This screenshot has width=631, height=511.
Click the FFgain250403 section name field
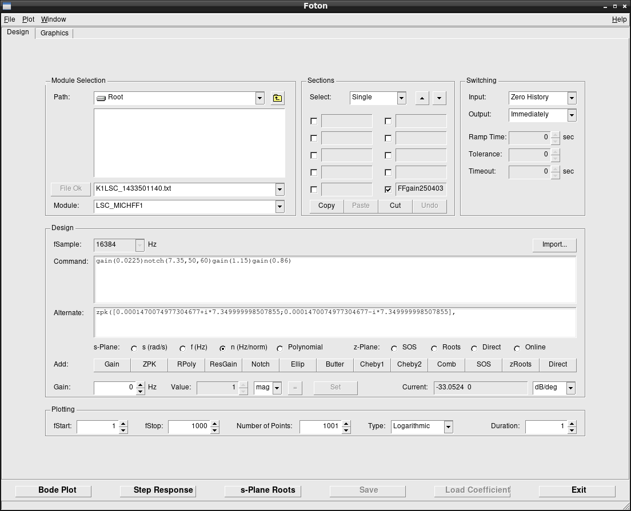(421, 189)
